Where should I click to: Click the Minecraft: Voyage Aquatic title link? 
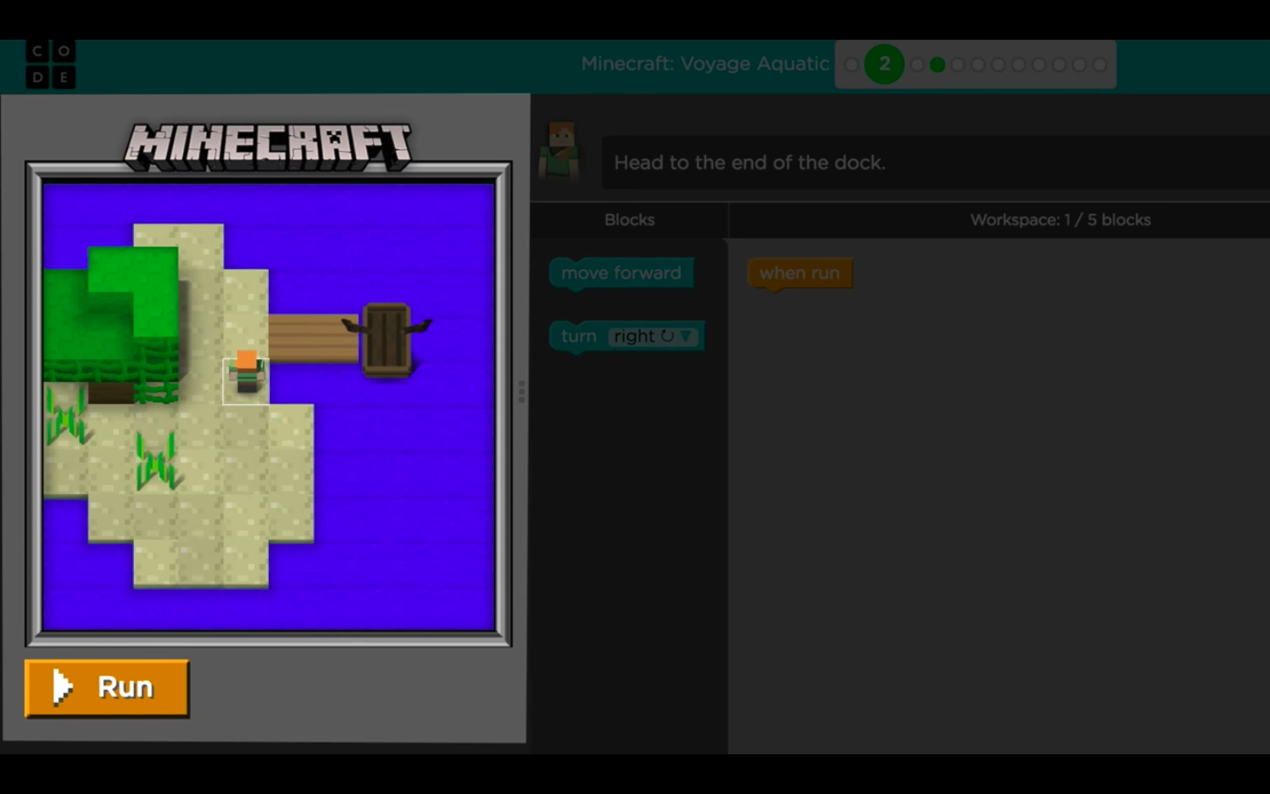point(705,64)
